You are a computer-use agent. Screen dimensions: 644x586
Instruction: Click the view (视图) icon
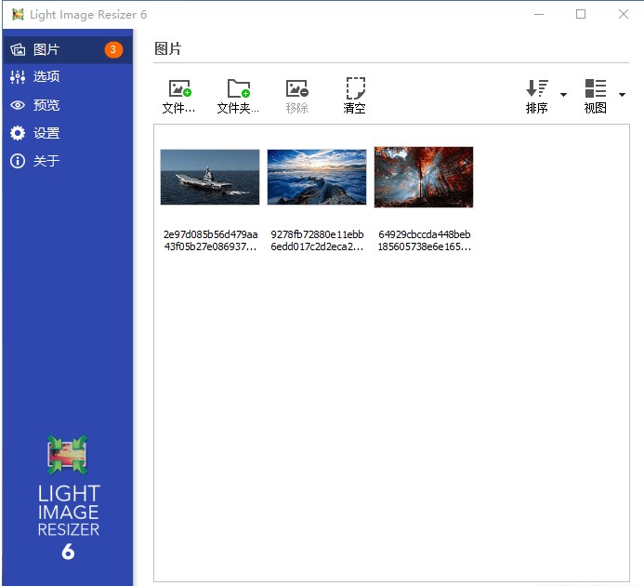[596, 88]
